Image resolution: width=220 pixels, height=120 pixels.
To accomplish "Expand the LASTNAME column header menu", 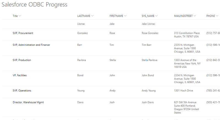I will tap(92, 16).
